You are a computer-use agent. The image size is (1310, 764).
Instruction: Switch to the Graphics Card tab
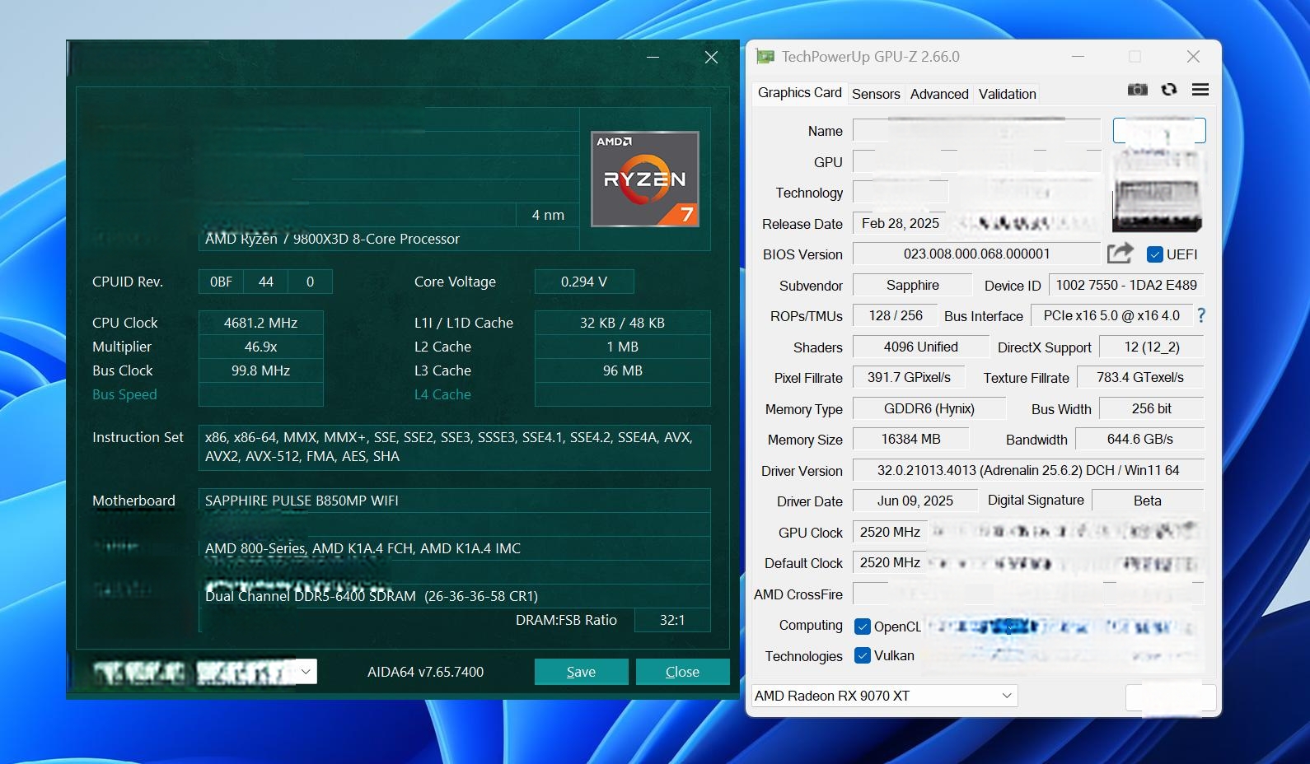800,92
